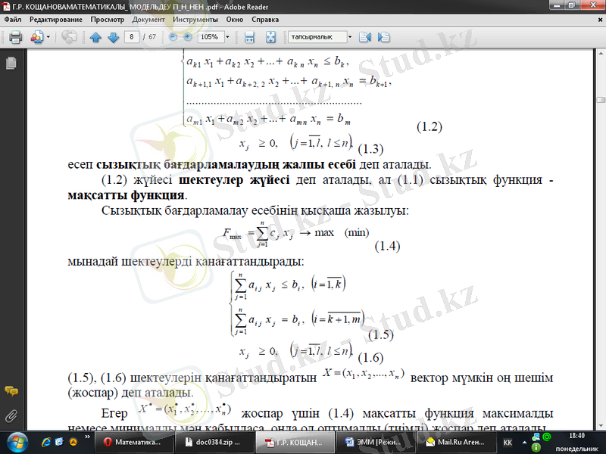Click the vertical scrollbar thumb
Screen dimensions: 606x454
[x=601, y=100]
